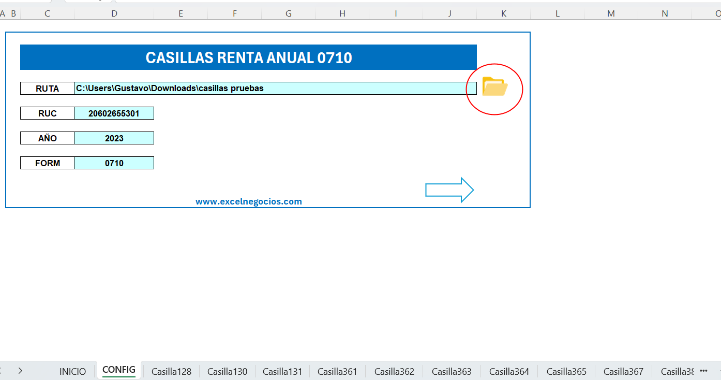Switch to the Casilla131 sheet
721x380 pixels.
[282, 371]
